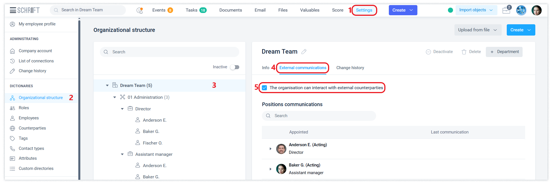Open the Upload from file dropdown
This screenshot has width=552, height=184.
tap(478, 30)
